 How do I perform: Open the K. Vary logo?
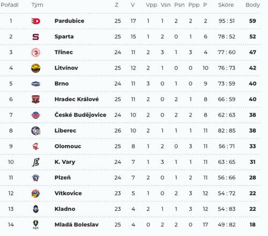35,162
